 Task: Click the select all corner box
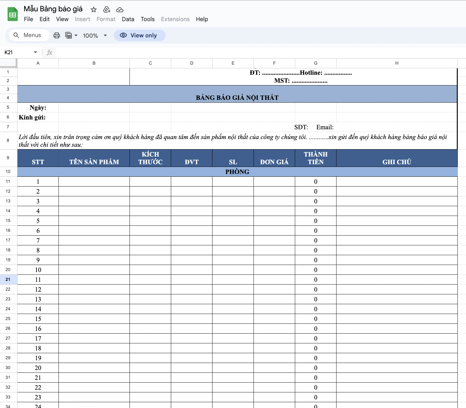click(8, 63)
